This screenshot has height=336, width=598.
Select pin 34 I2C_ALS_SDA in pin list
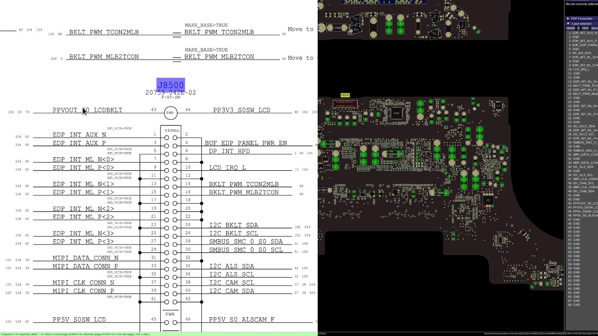(x=582, y=167)
